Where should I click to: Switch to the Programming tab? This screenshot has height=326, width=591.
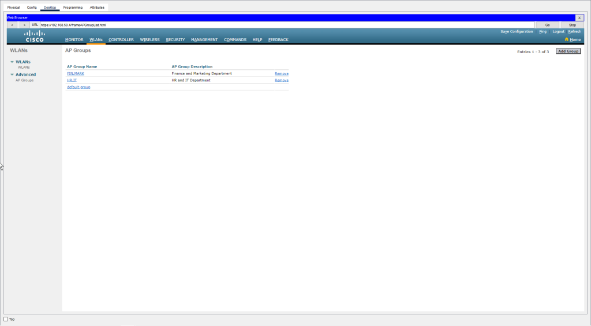(x=73, y=8)
